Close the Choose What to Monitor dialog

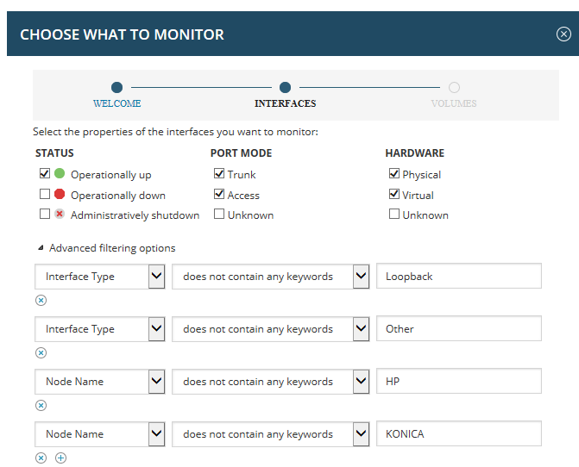point(563,34)
